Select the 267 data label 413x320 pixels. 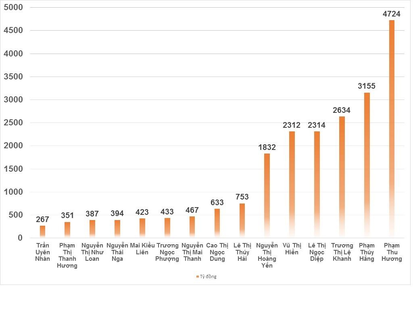point(42,220)
